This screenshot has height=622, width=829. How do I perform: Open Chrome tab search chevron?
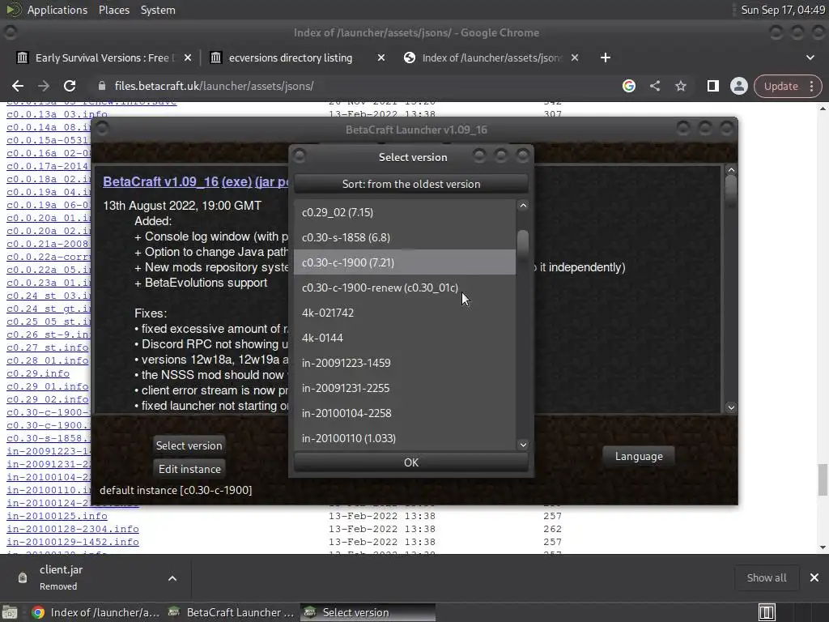click(x=810, y=58)
